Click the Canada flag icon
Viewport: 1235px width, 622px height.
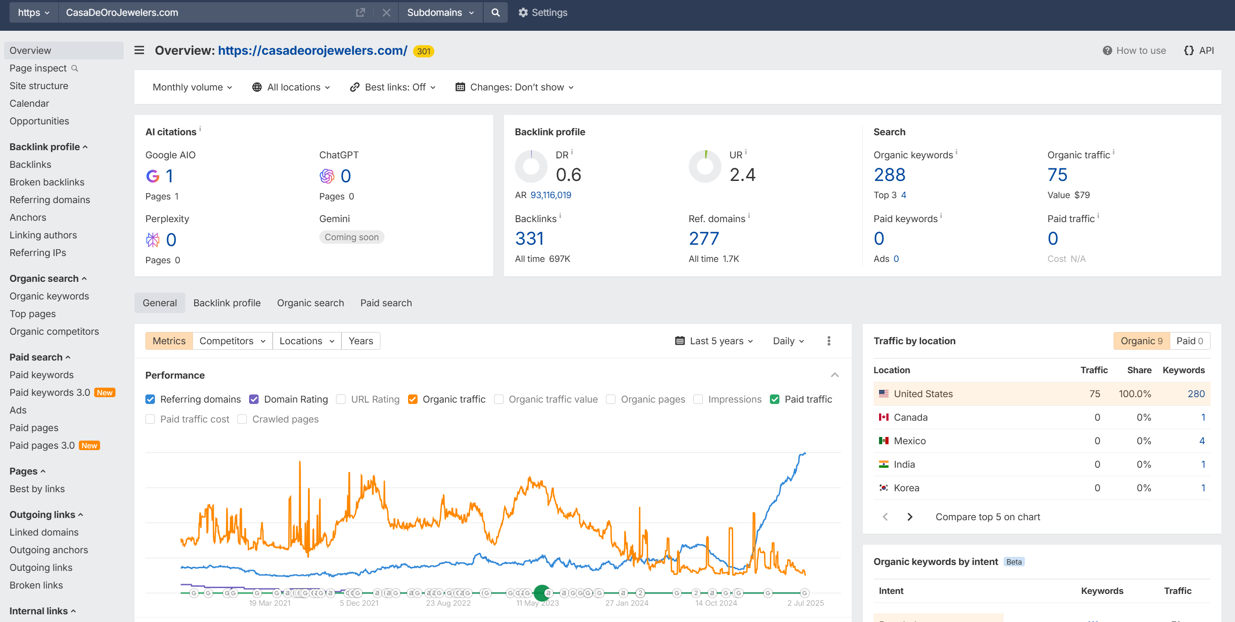pos(884,417)
